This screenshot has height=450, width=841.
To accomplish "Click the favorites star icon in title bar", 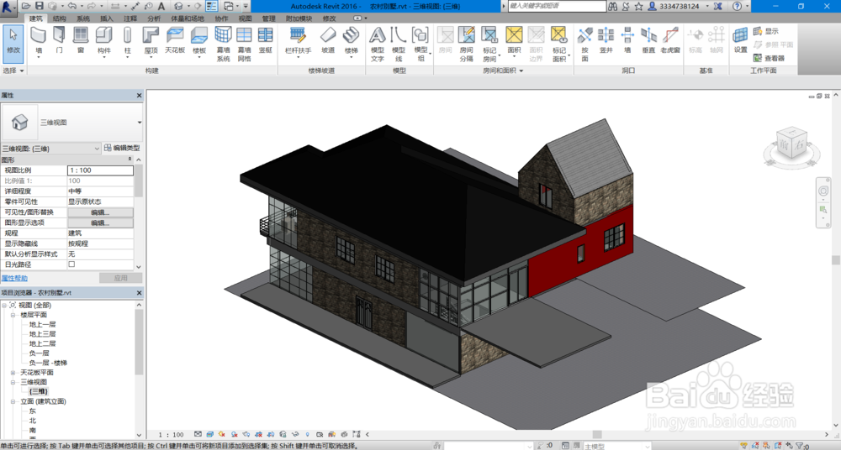I will pyautogui.click(x=638, y=6).
